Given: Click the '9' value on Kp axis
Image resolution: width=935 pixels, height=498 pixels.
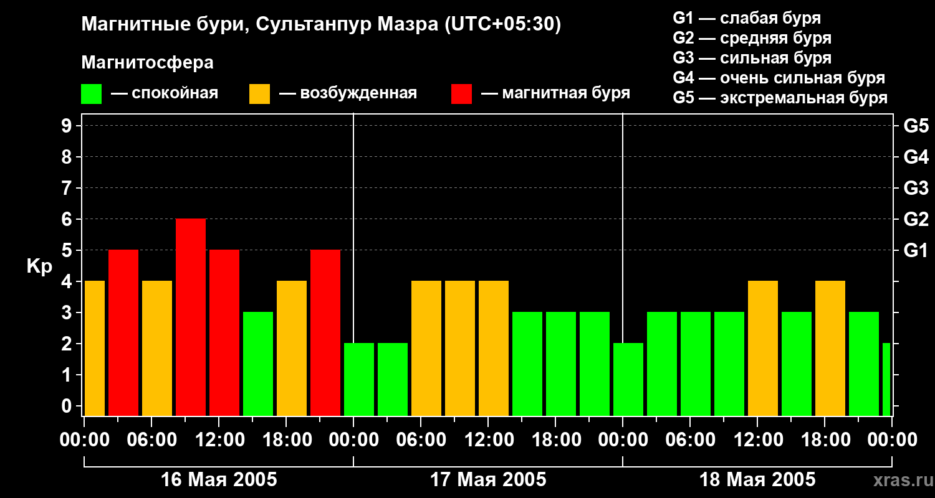Looking at the screenshot, I should (x=68, y=126).
